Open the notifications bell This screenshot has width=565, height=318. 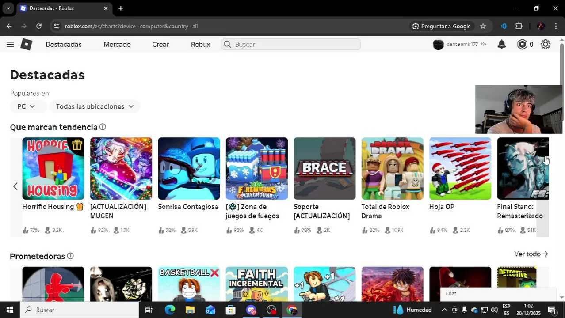coord(501,44)
